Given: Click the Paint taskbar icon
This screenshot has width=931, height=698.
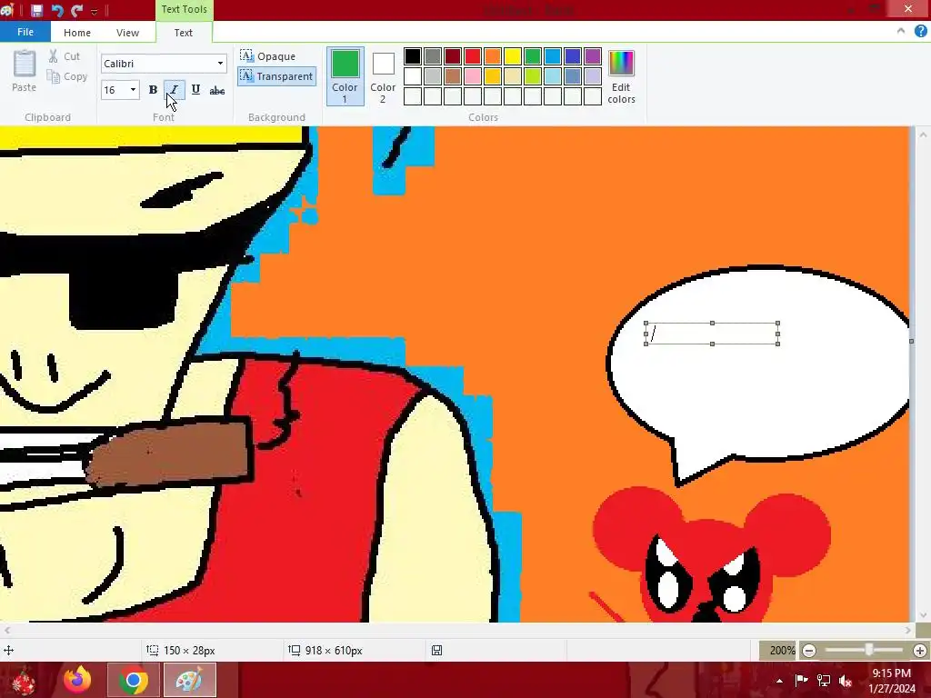Looking at the screenshot, I should coord(189,680).
